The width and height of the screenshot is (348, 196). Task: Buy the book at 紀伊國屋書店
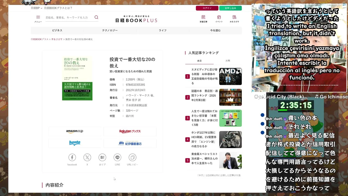[130, 143]
